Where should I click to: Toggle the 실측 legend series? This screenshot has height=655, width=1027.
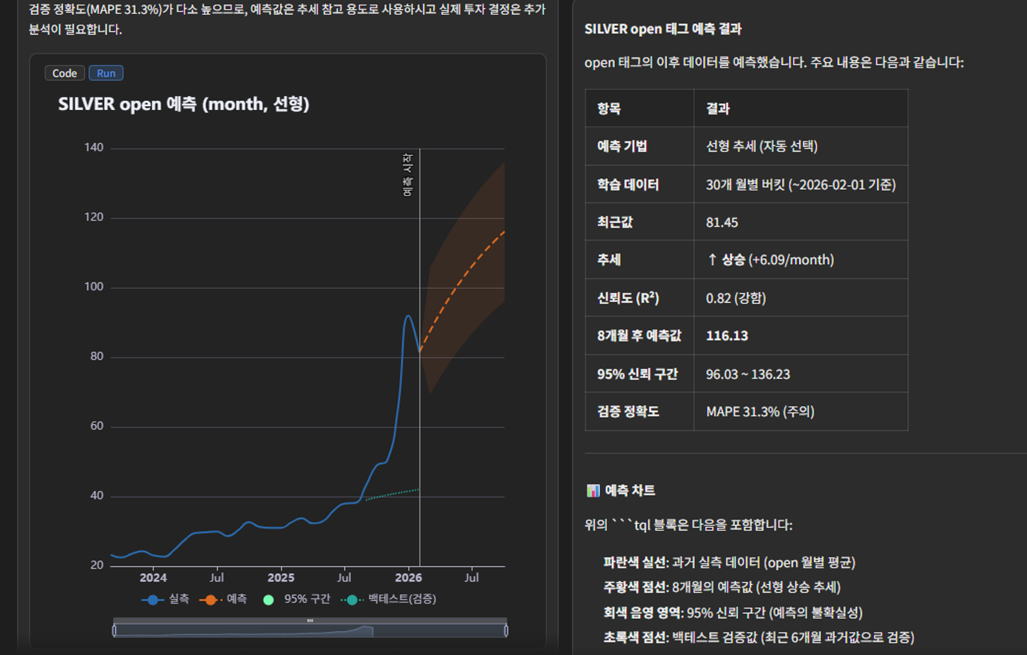coord(165,599)
